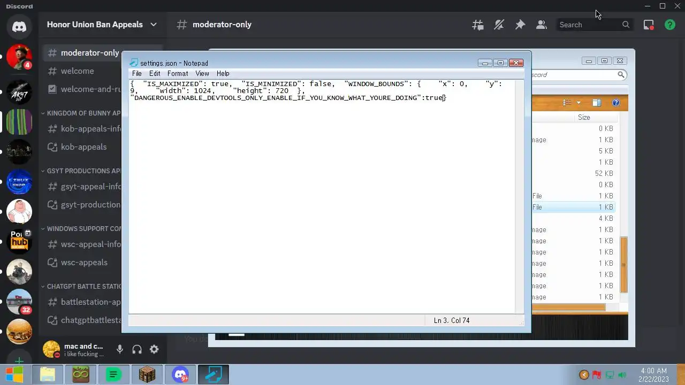Change view icon in Explorer toolbar
Image resolution: width=685 pixels, height=385 pixels.
[x=567, y=103]
